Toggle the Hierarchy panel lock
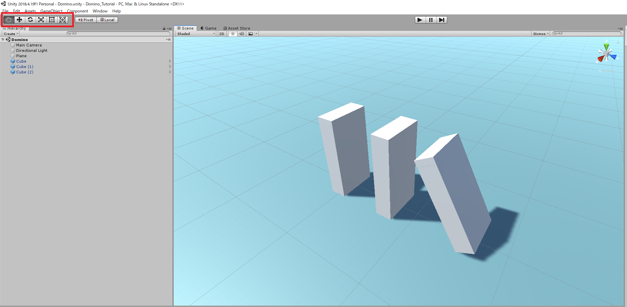This screenshot has width=627, height=307. pos(164,29)
